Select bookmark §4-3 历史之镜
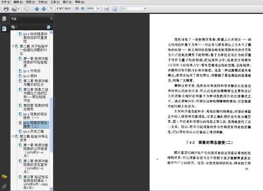Viewport: 263px width, 191px height. 34,131
